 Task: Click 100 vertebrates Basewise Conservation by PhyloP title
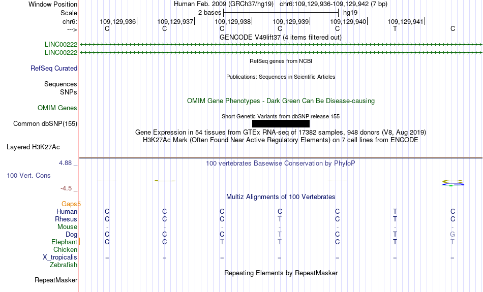(281, 163)
